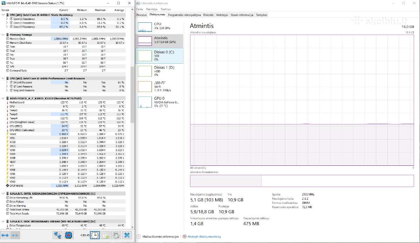
Task: Open the Parinktys menu
Action: pyautogui.click(x=152, y=9)
